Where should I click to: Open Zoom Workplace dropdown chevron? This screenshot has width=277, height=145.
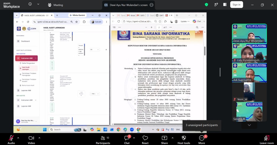38,4
